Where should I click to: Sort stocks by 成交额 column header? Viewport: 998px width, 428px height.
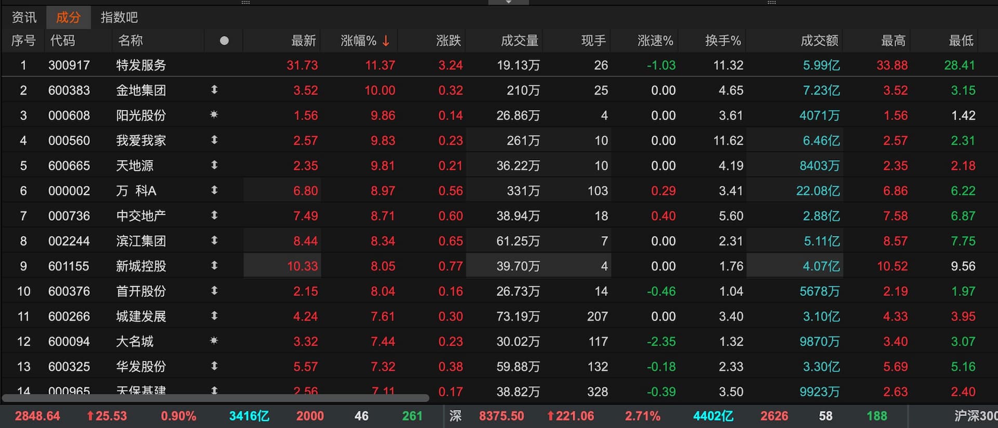coord(819,41)
